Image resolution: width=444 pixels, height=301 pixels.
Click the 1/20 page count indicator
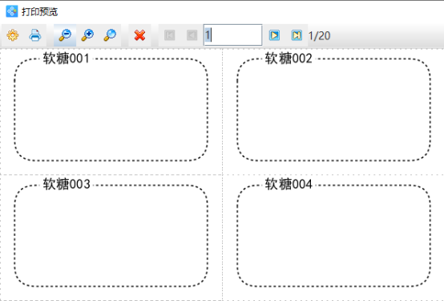(319, 36)
